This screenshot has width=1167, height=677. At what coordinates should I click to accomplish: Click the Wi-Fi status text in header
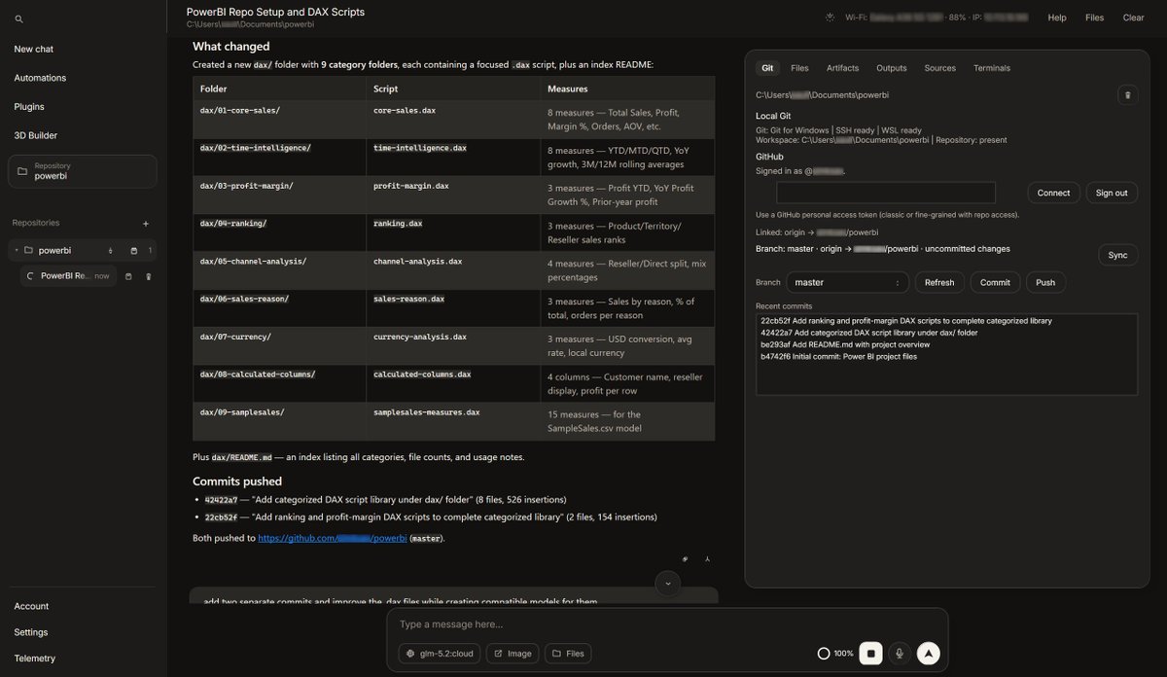[937, 18]
